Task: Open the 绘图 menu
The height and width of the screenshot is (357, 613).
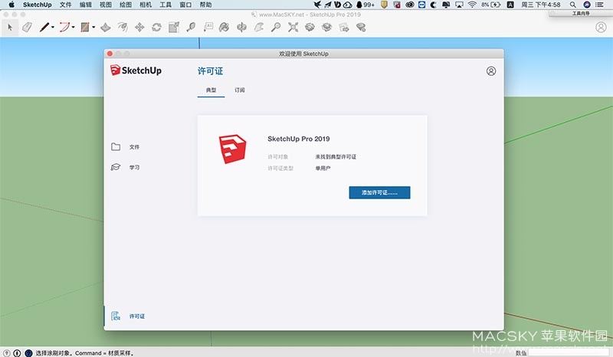Action: 126,5
